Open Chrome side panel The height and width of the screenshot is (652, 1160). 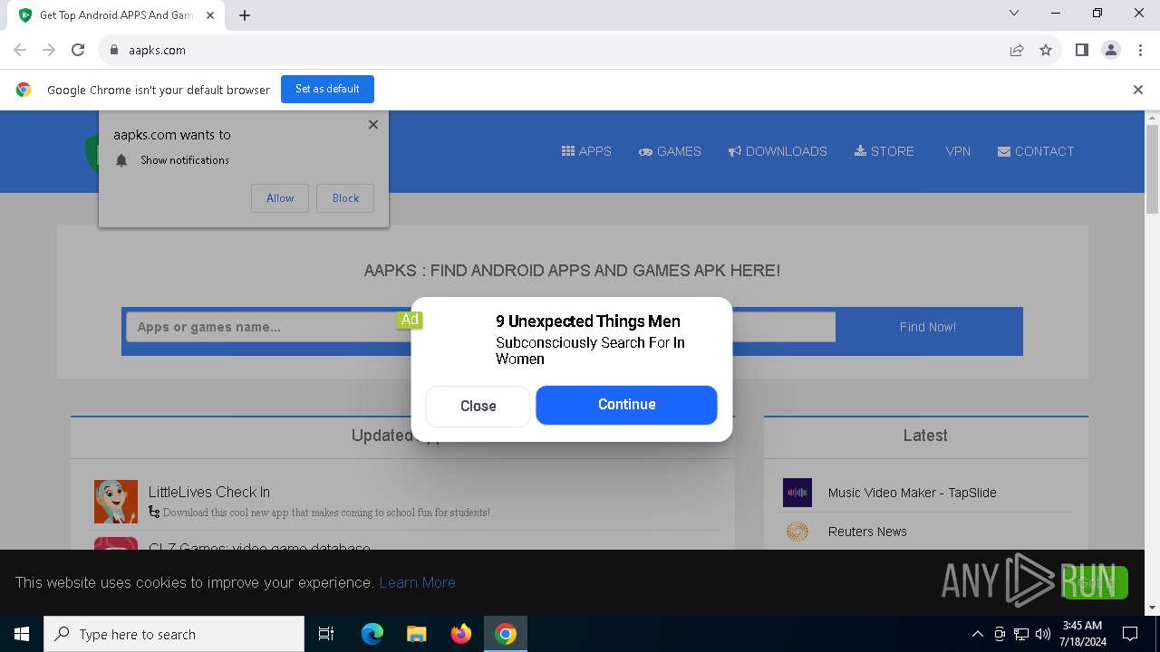click(1082, 50)
